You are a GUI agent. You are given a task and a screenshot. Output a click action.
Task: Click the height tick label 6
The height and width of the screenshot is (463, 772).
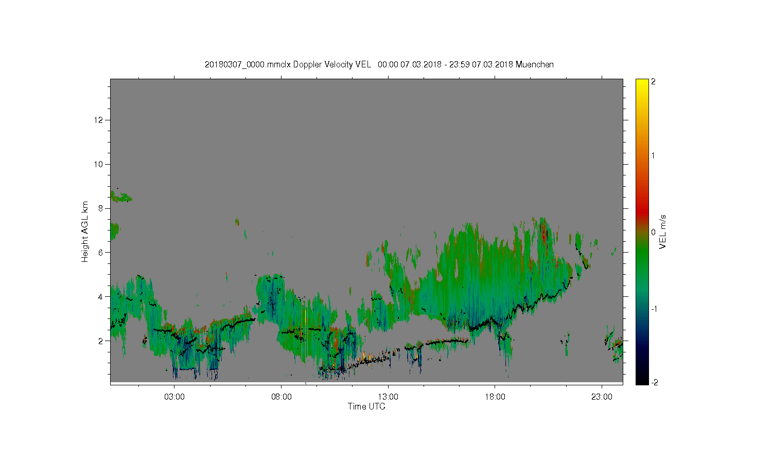pos(101,252)
